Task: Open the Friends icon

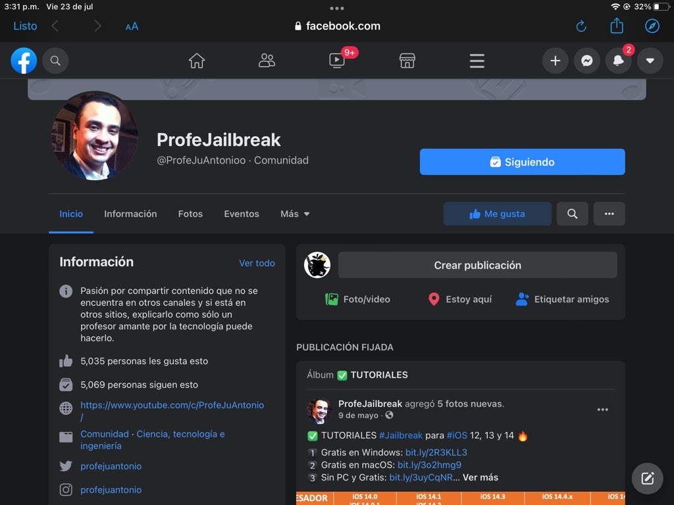Action: (x=267, y=60)
